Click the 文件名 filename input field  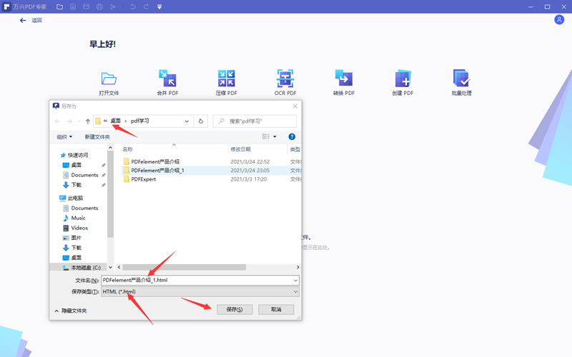pos(199,281)
